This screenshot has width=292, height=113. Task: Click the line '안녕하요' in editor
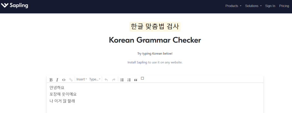click(x=57, y=88)
